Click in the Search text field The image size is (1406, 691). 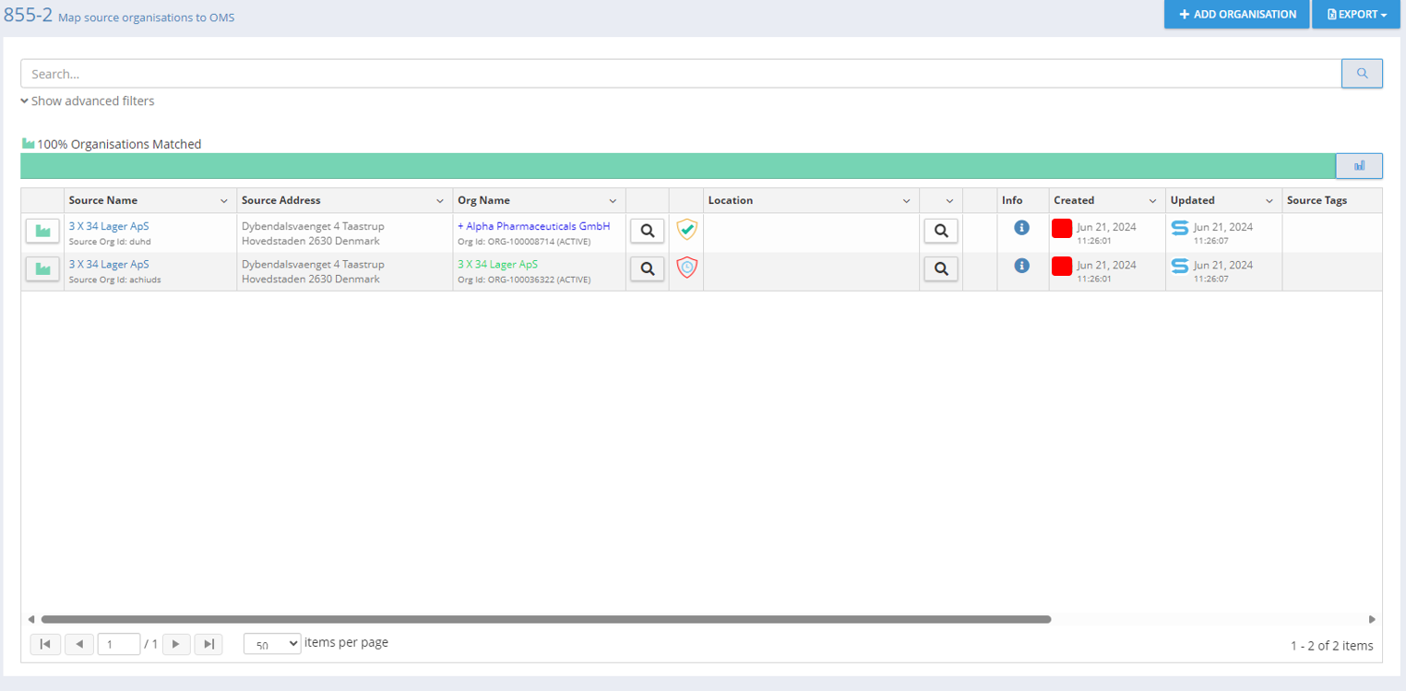click(680, 74)
